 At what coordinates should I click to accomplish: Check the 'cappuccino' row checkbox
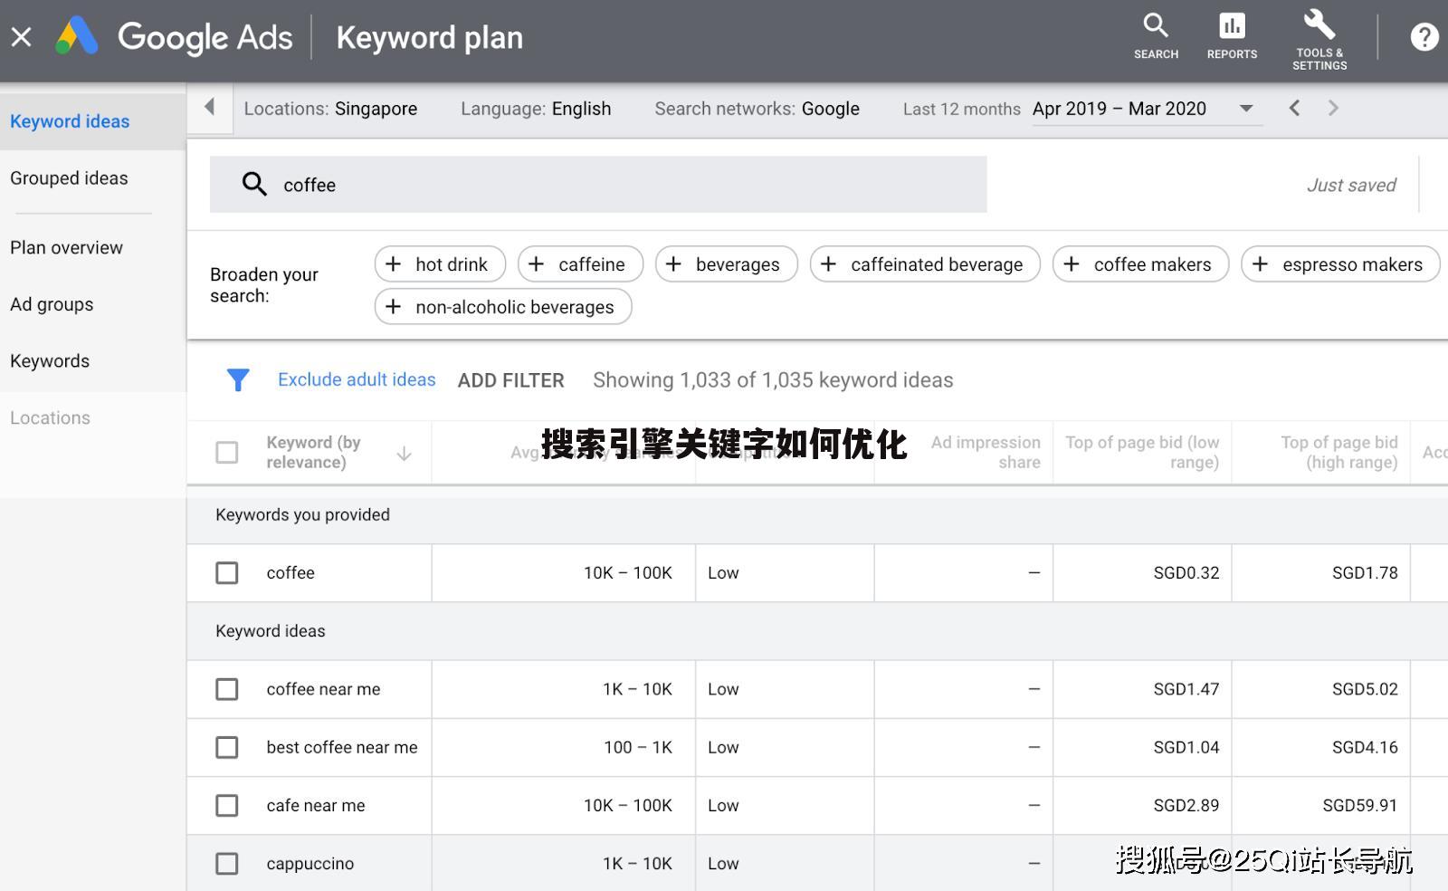[227, 864]
